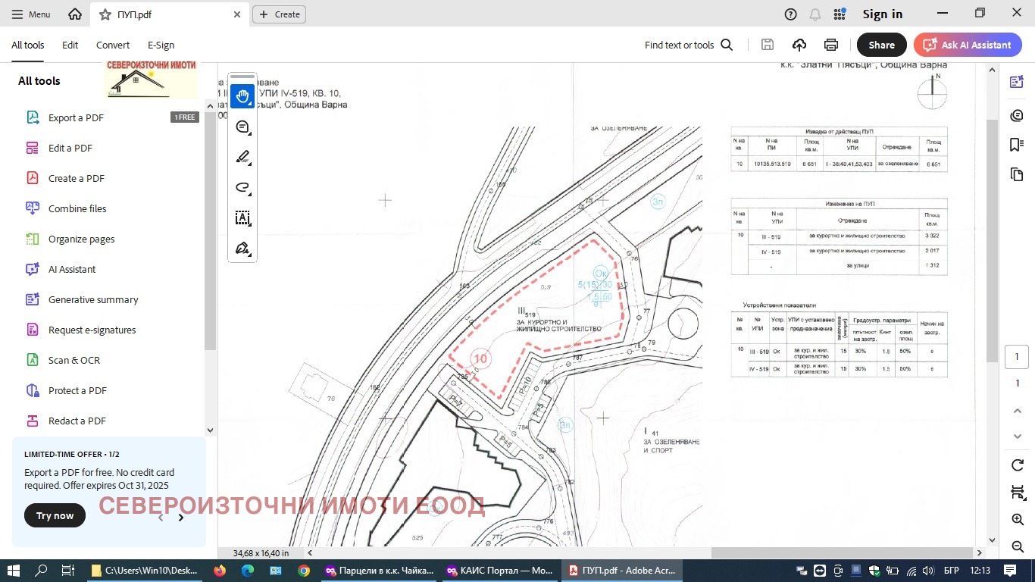This screenshot has height=582, width=1035.
Task: Pick the highlighter tool
Action: 242,158
